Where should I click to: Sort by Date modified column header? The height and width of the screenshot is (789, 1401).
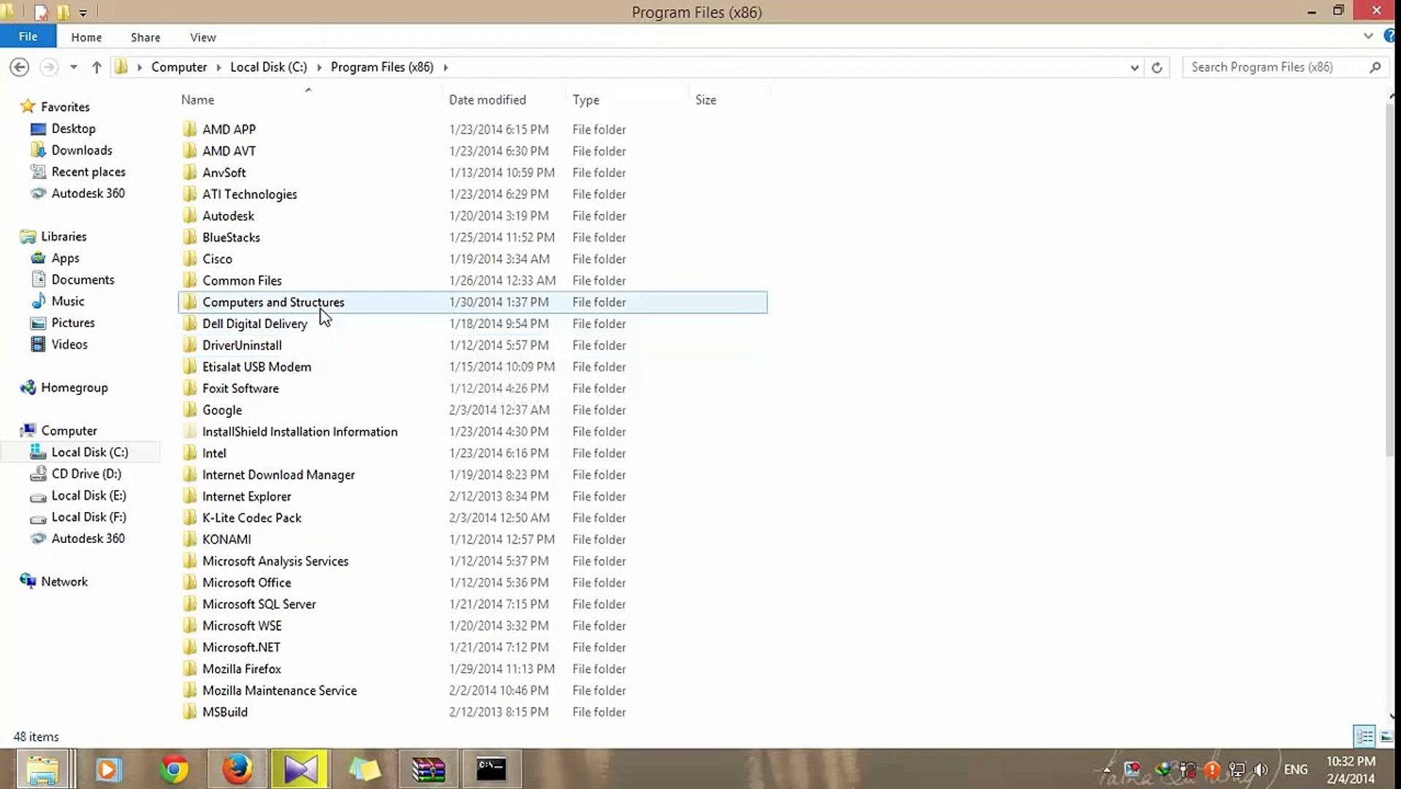pyautogui.click(x=503, y=99)
